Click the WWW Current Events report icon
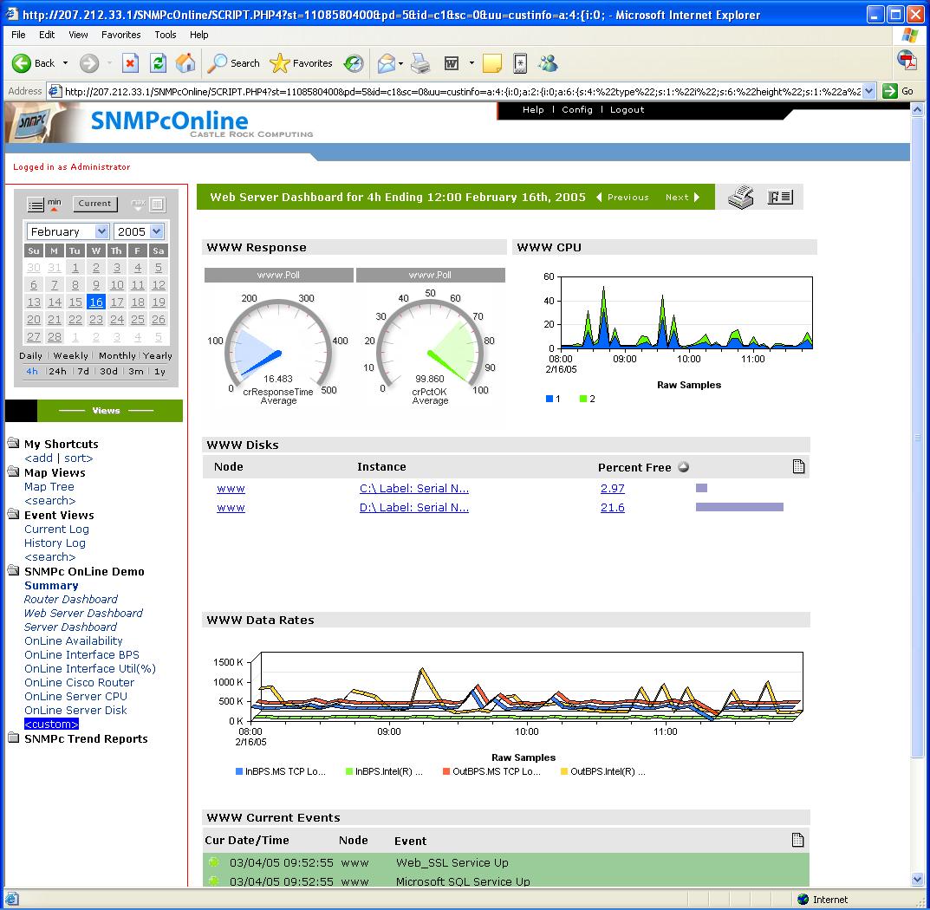Image resolution: width=930 pixels, height=910 pixels. [x=797, y=840]
